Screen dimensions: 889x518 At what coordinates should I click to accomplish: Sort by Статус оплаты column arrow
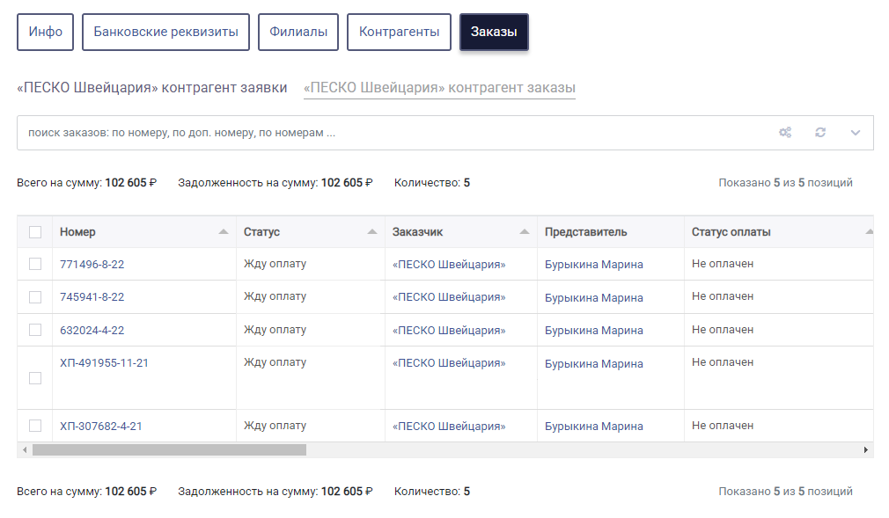(869, 232)
